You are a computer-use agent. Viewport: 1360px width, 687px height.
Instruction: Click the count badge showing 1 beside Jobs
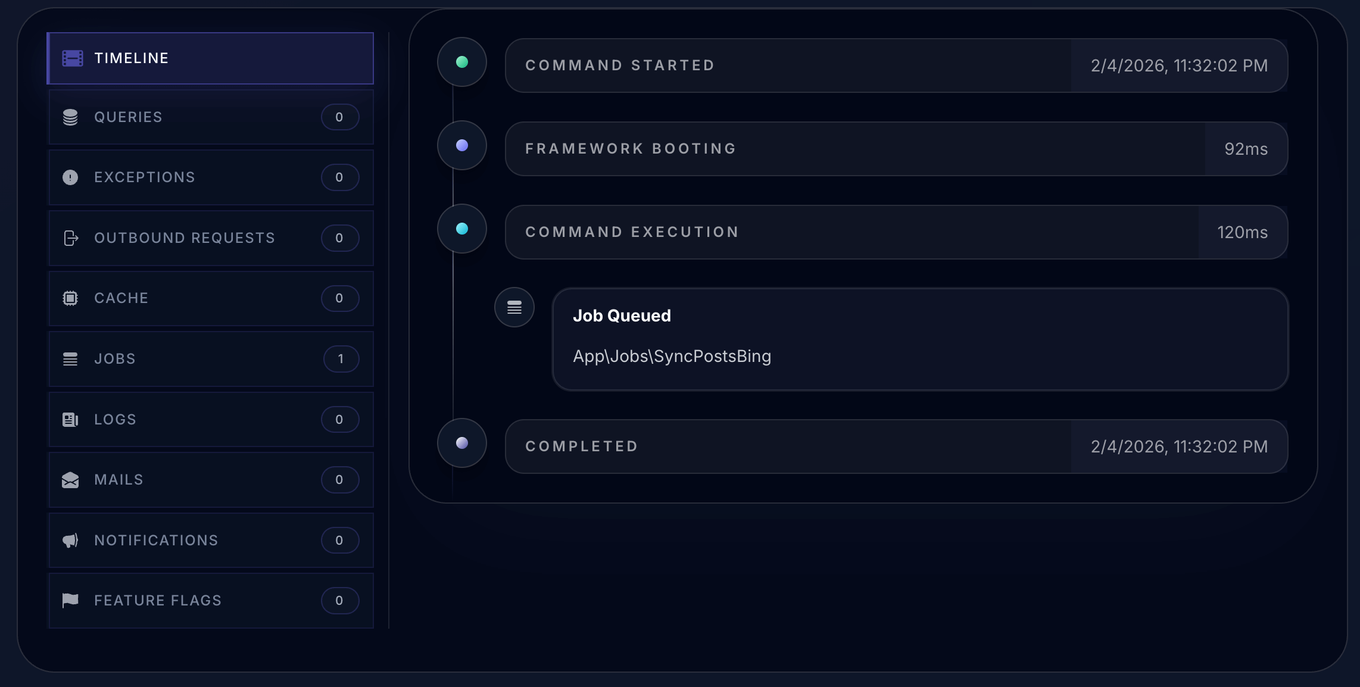tap(341, 359)
